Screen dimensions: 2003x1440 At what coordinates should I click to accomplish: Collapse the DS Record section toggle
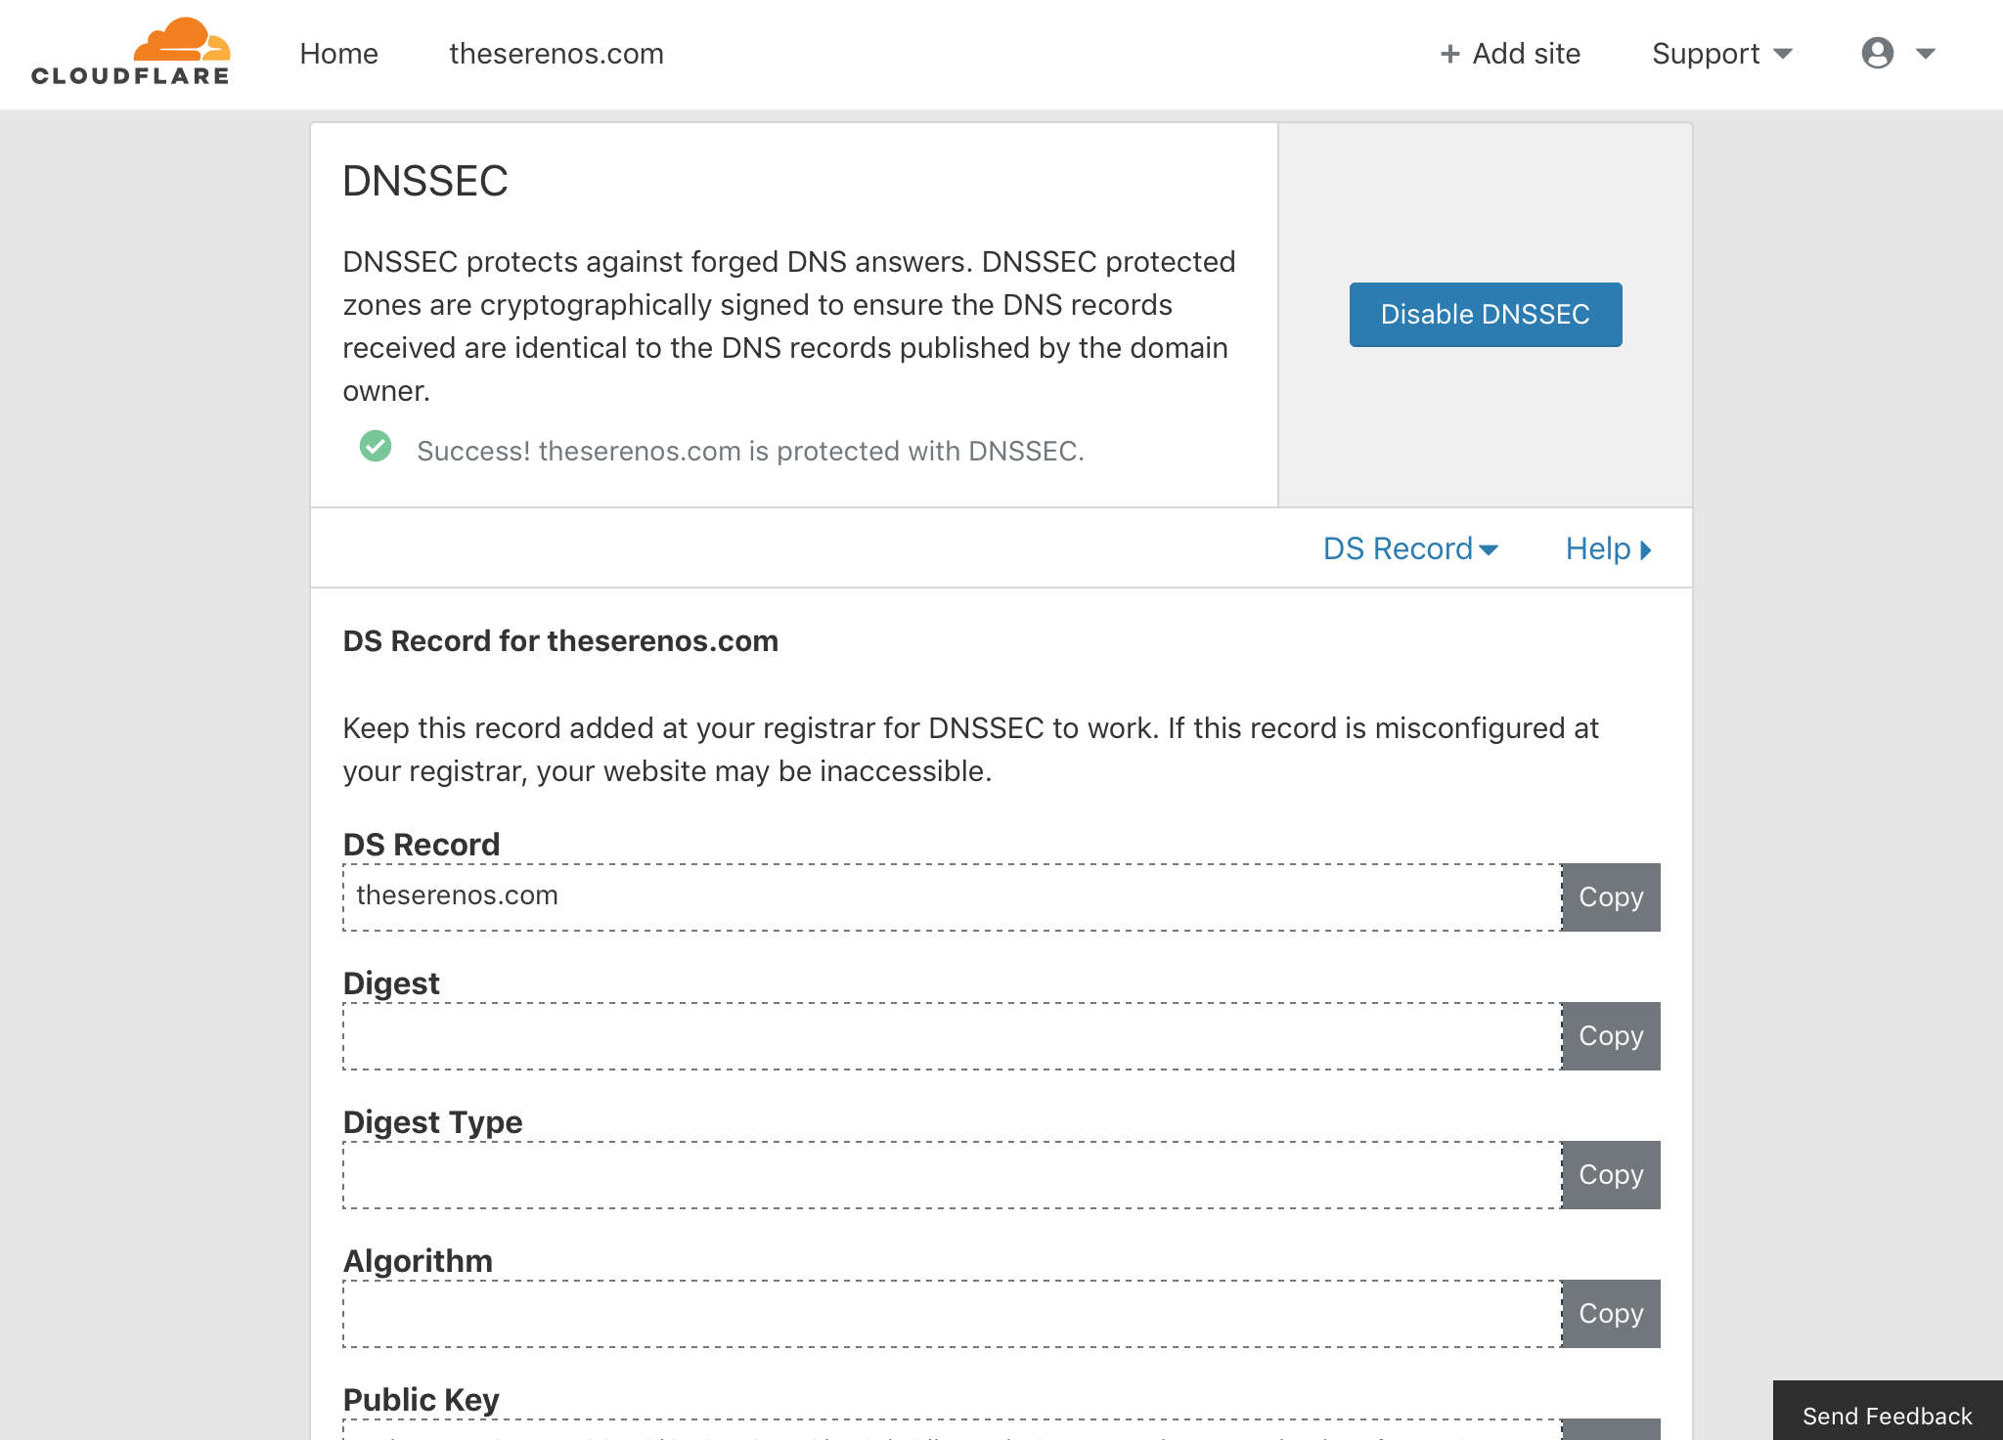pyautogui.click(x=1410, y=548)
